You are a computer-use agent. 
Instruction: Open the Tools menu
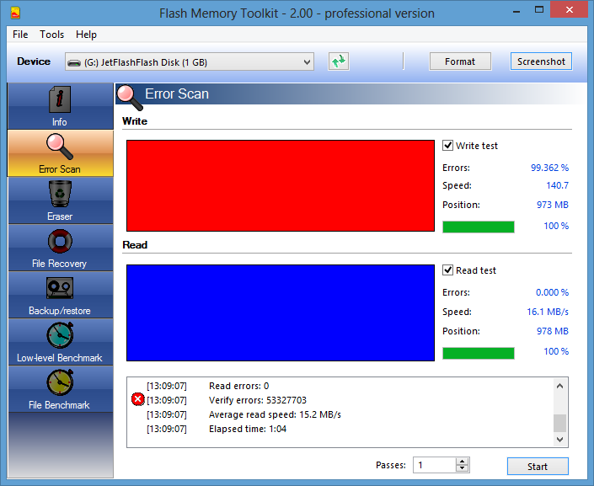[x=52, y=35]
